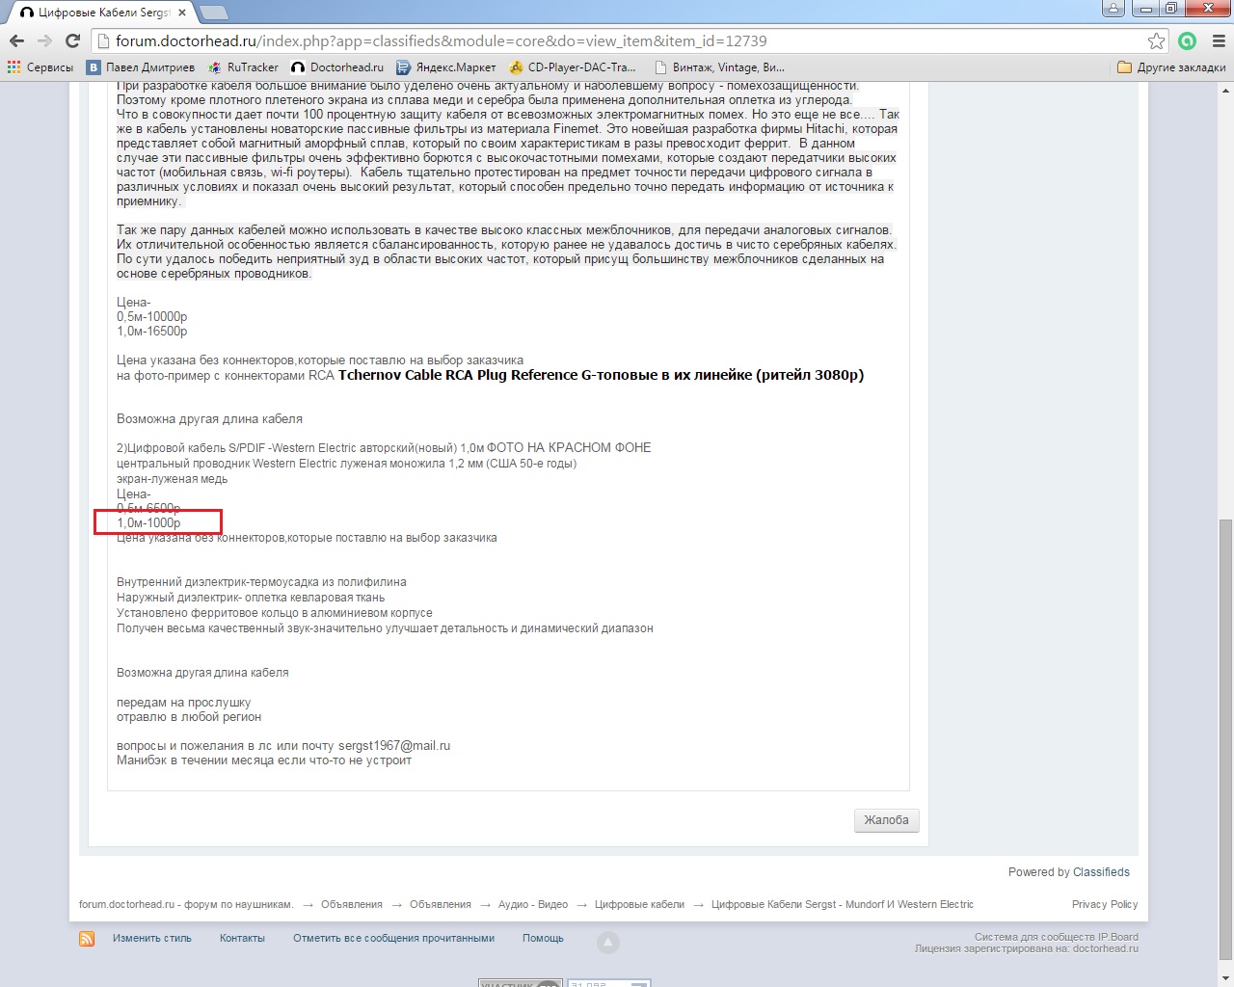Click the back-to-top arrow icon in footer
This screenshot has width=1234, height=987.
608,942
